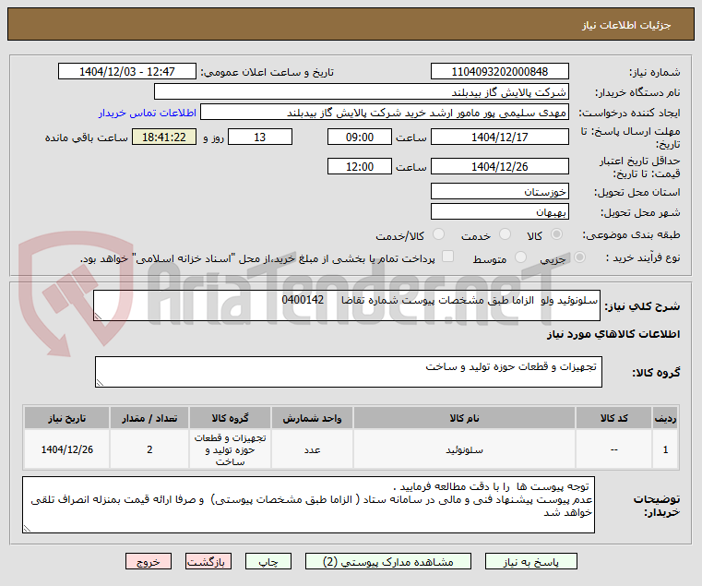Select the کالا radio button
702x586 pixels.
tap(557, 234)
